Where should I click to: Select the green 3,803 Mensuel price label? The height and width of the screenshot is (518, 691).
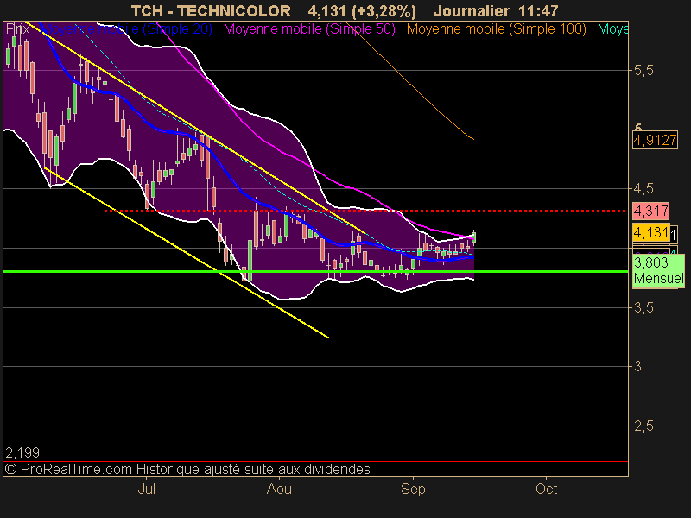click(x=658, y=271)
